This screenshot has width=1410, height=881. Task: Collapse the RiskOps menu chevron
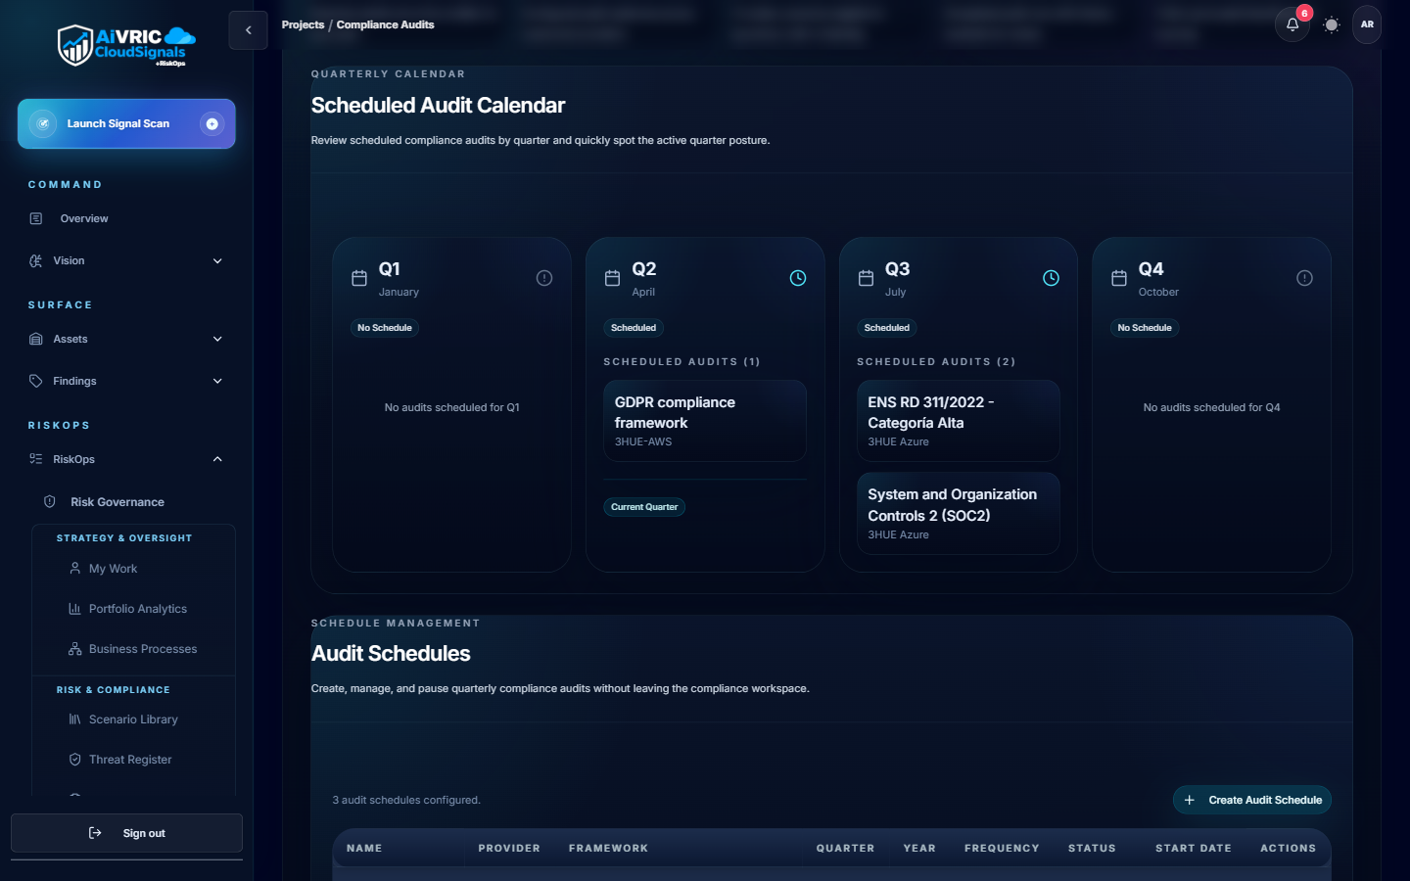pos(217,459)
